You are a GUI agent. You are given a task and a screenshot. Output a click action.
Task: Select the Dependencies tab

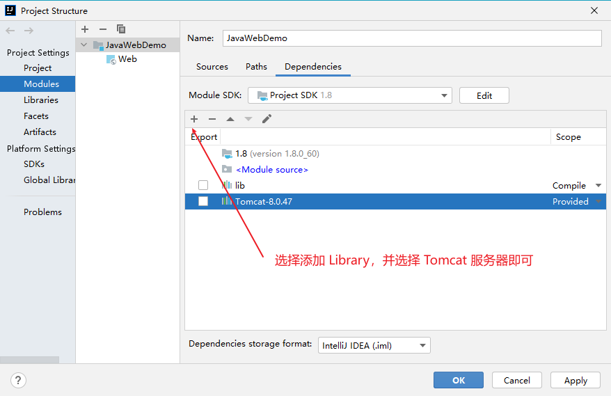point(313,67)
